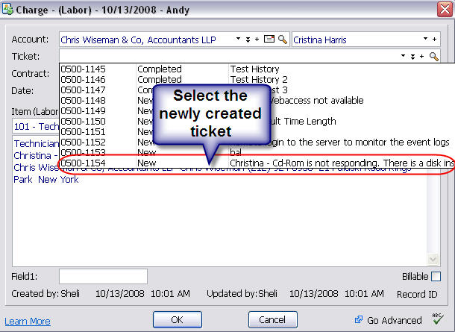Click the plus icon to add new Account

tap(257, 39)
